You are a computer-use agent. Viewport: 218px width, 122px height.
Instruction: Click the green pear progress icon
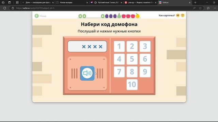pyautogui.click(x=119, y=16)
